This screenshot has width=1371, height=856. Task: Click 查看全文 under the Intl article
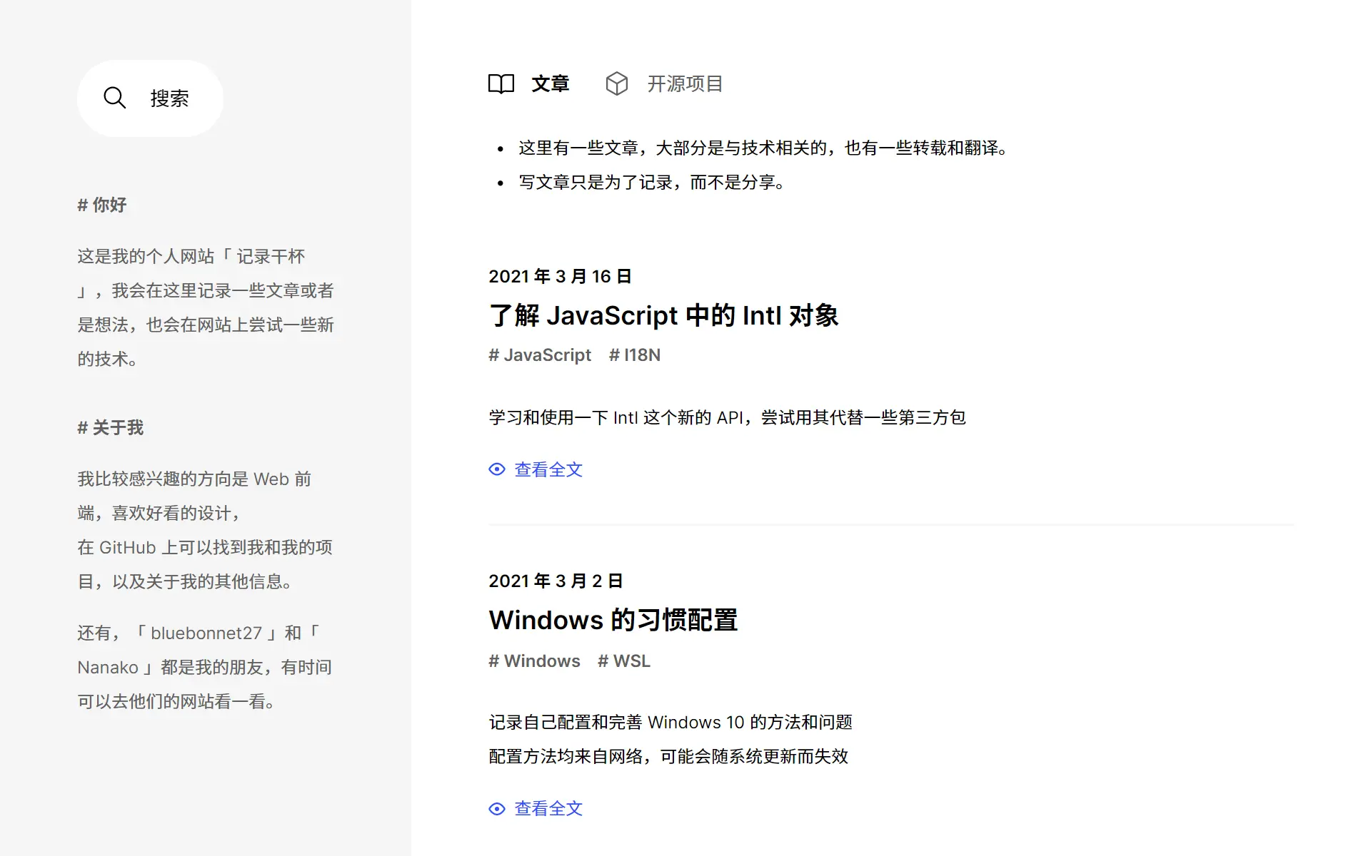(x=548, y=469)
